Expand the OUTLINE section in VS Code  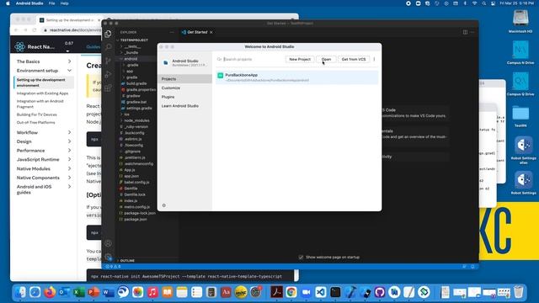pyautogui.click(x=127, y=260)
